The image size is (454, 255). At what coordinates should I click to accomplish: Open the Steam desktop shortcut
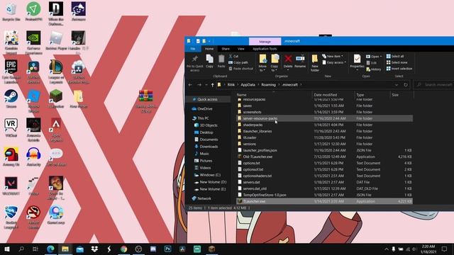pos(11,99)
